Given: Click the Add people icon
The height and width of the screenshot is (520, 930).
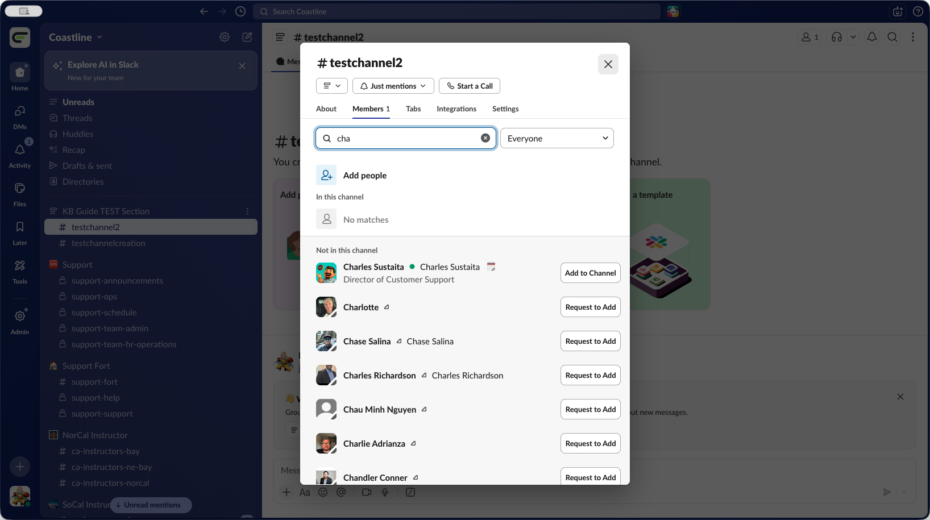Looking at the screenshot, I should (326, 175).
